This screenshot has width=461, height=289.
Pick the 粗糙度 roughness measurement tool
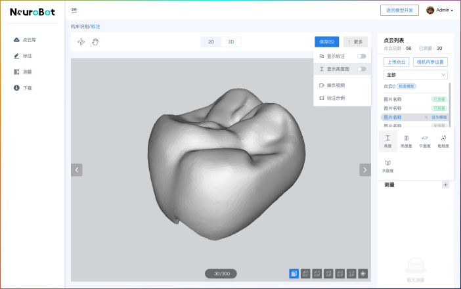tap(443, 140)
